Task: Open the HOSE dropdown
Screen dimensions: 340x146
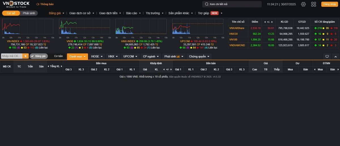Action: pos(97,56)
